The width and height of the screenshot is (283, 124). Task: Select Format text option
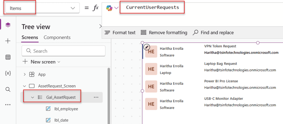[x=120, y=32]
